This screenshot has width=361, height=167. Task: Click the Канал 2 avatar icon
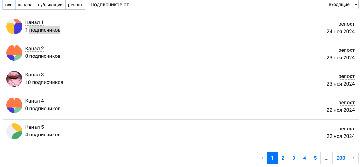tap(14, 53)
